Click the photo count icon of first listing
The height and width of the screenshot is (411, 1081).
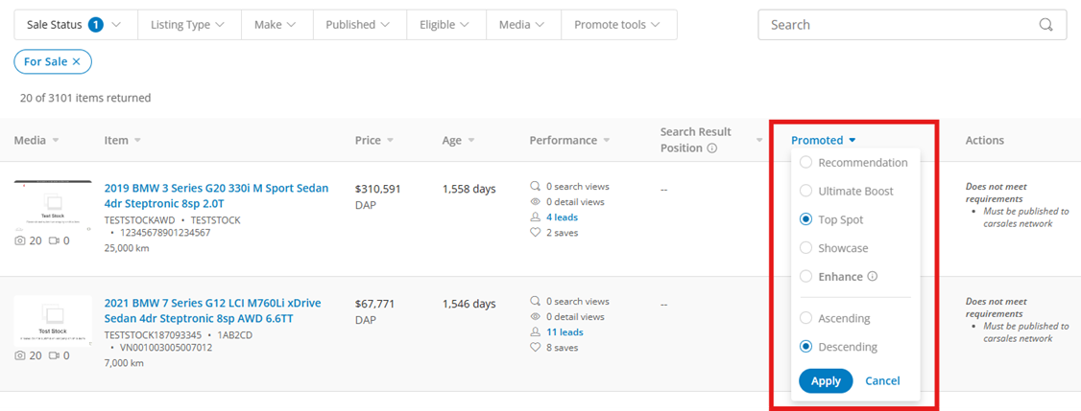[20, 240]
